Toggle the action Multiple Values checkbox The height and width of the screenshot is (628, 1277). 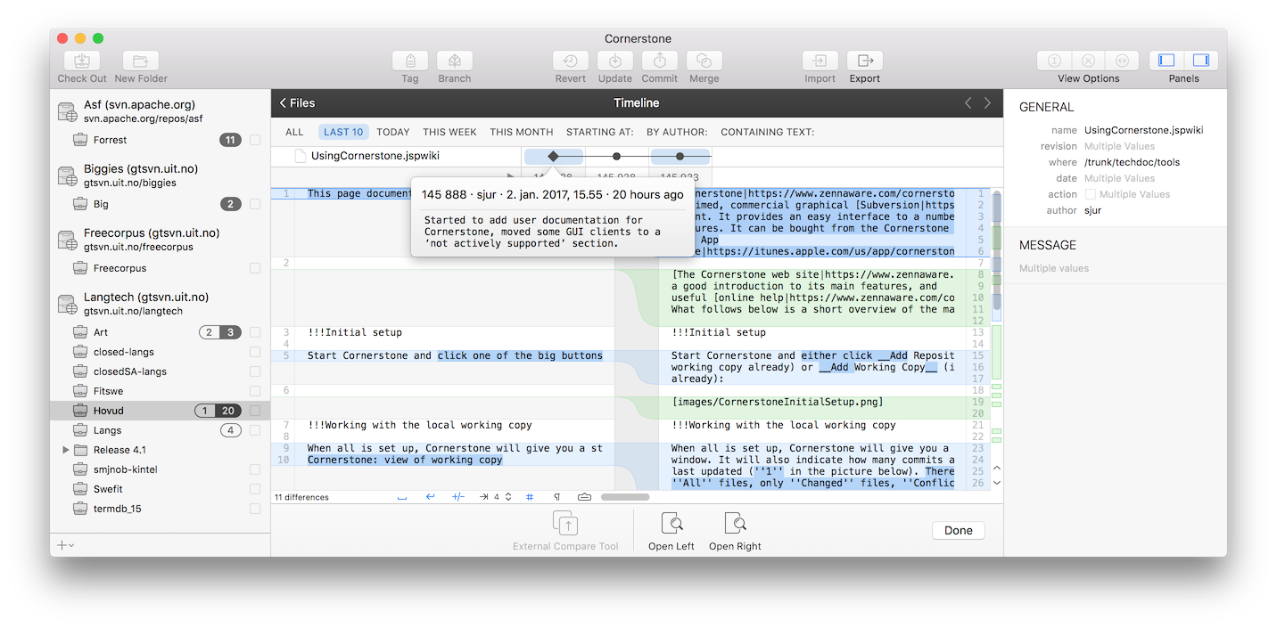coord(1090,194)
